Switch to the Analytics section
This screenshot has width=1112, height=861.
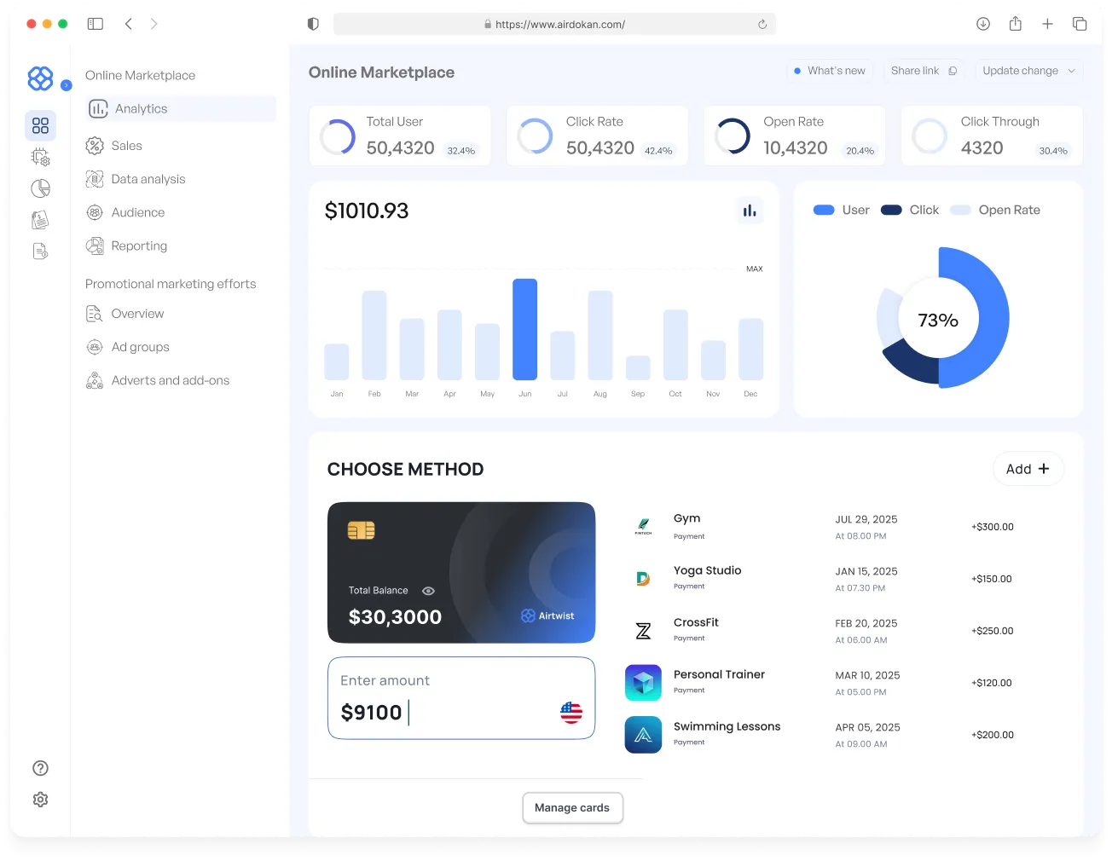pos(141,108)
